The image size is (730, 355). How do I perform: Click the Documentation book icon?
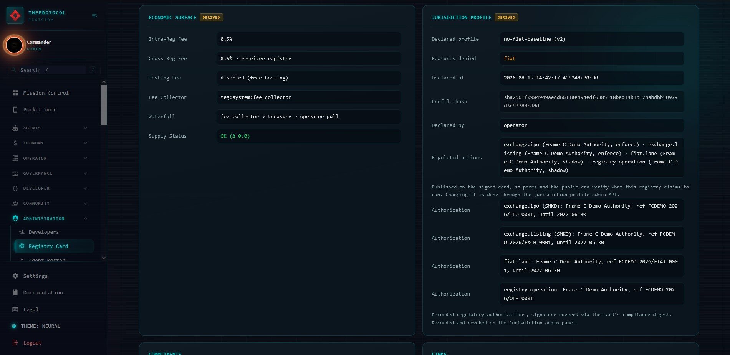(x=15, y=292)
